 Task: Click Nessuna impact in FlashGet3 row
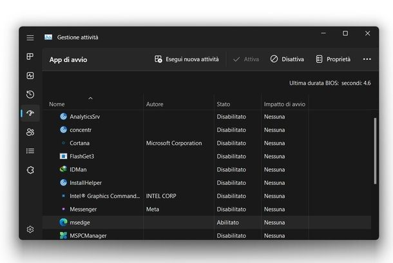coord(274,157)
